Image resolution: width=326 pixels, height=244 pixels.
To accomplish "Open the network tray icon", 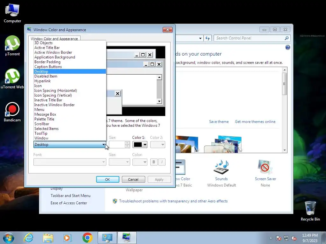I will pos(286,238).
